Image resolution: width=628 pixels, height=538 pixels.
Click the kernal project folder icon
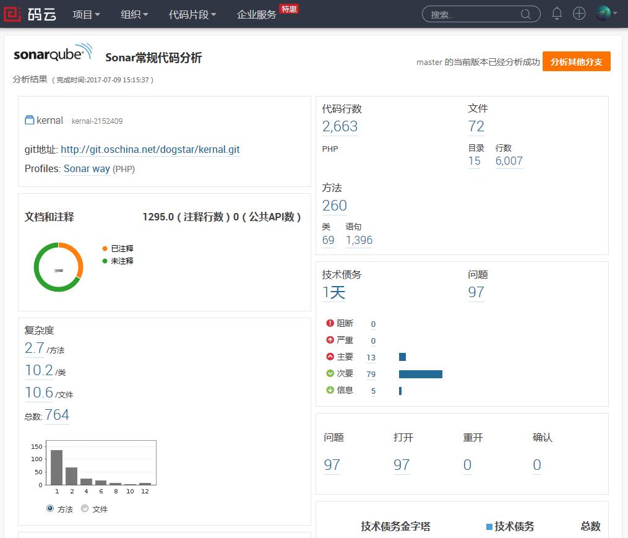pos(29,120)
